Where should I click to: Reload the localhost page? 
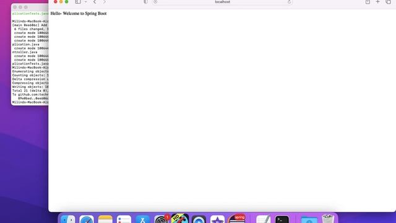pyautogui.click(x=289, y=2)
